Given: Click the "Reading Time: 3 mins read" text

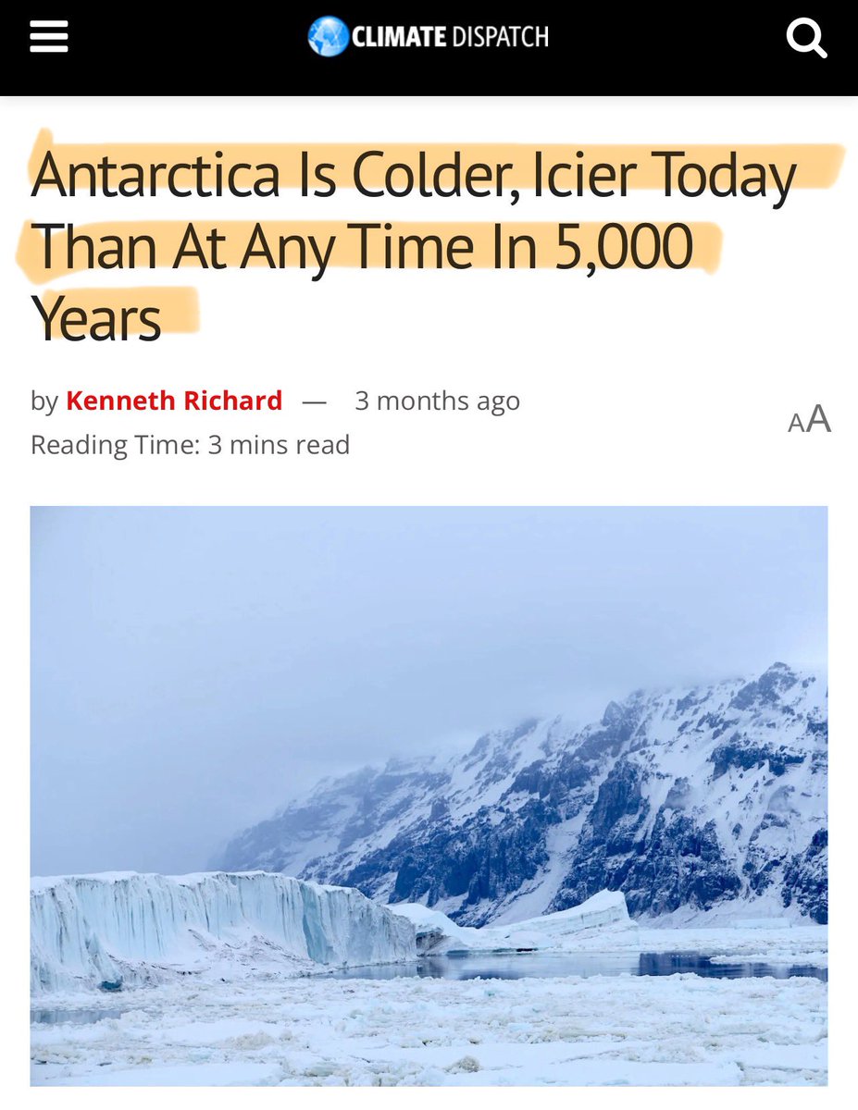Looking at the screenshot, I should [x=190, y=445].
